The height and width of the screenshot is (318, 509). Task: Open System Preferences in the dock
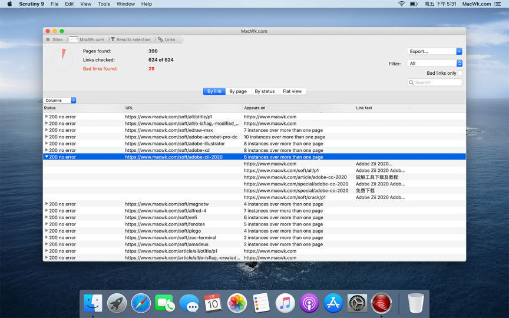pos(357,303)
